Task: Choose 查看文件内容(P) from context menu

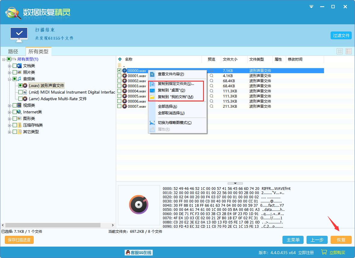Action: 177,74
